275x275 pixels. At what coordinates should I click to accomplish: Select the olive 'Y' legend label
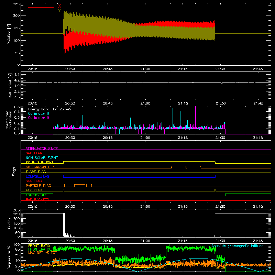(x=59, y=11)
